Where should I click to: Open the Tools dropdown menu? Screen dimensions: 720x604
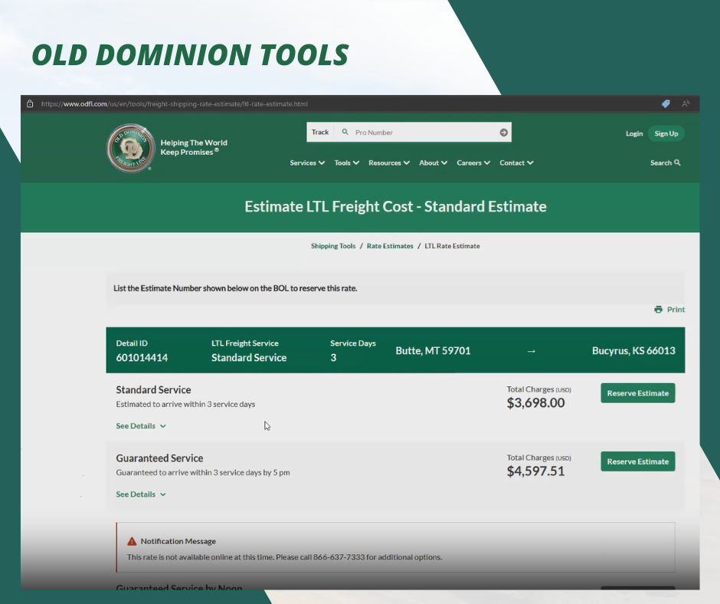pos(347,162)
